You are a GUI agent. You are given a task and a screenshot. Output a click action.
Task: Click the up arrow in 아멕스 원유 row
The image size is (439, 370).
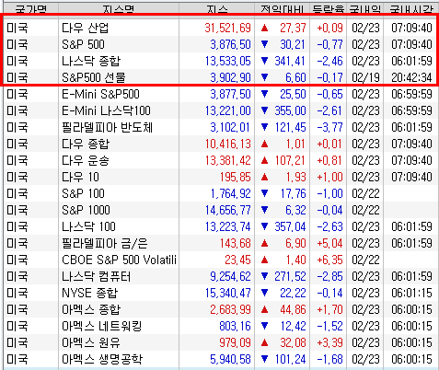point(264,343)
